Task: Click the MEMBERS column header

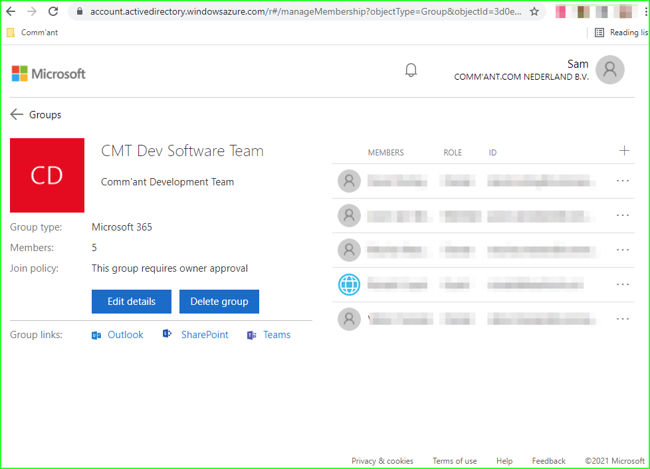Action: [x=386, y=153]
